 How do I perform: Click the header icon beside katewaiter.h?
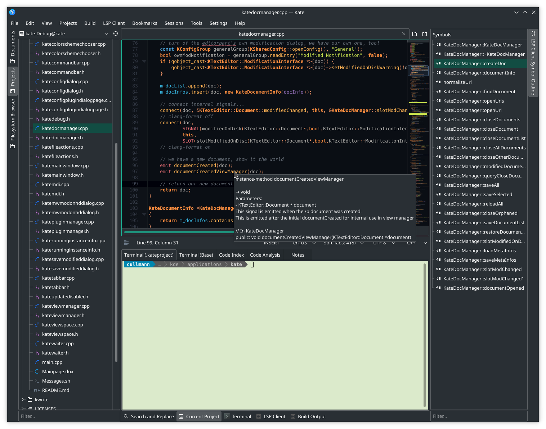(x=37, y=353)
